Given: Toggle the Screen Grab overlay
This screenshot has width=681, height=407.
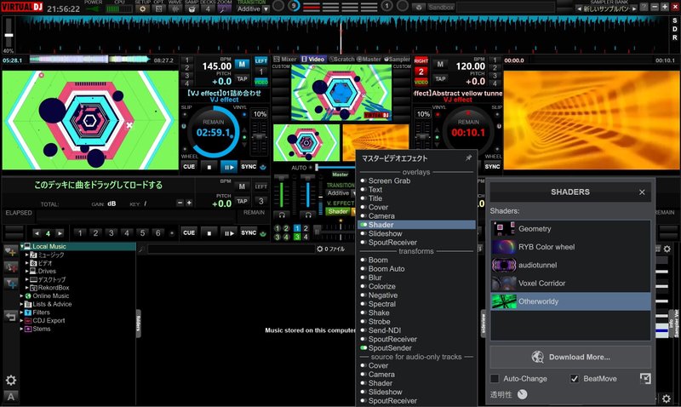Looking at the screenshot, I should point(363,181).
